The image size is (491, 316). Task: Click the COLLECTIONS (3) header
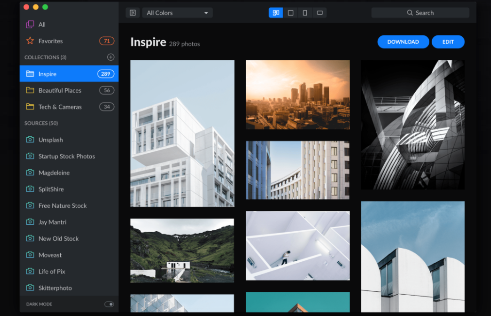pyautogui.click(x=45, y=57)
